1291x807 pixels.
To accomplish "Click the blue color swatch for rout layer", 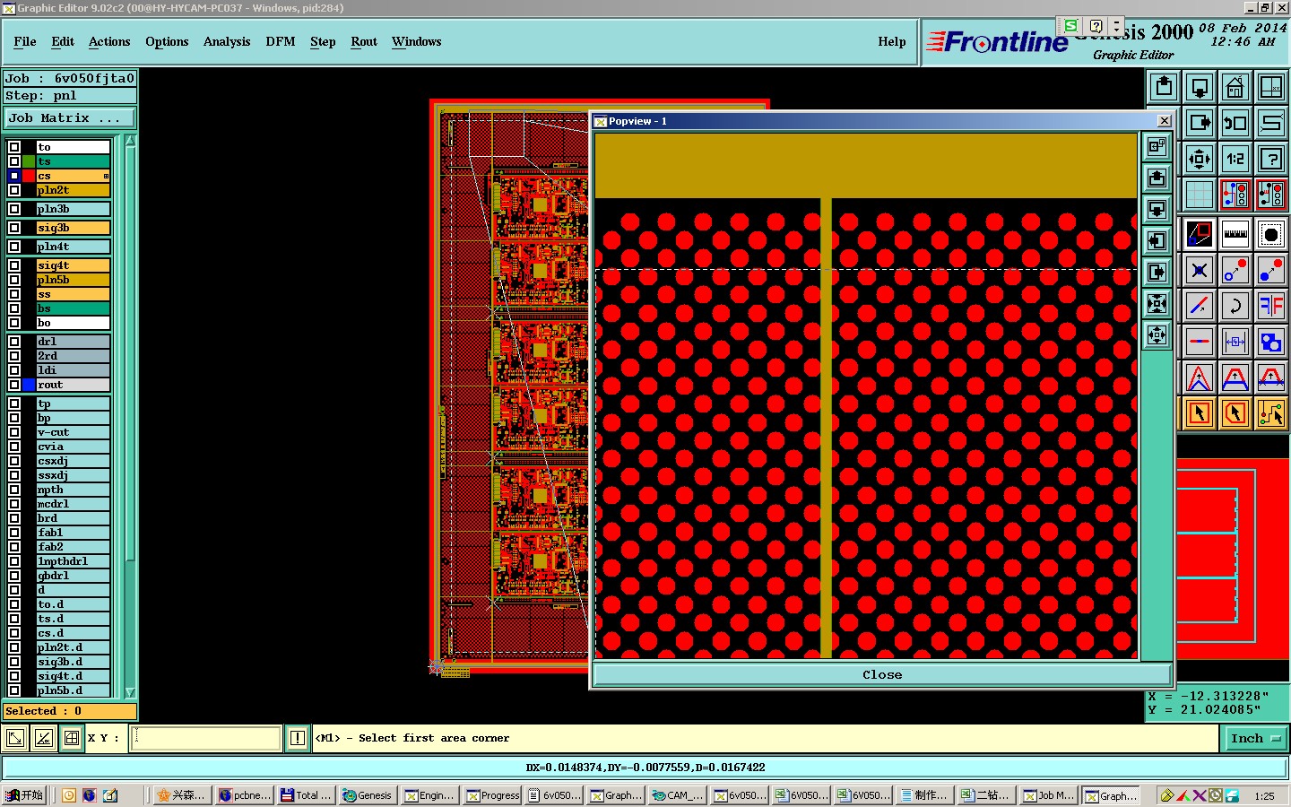I will [29, 385].
